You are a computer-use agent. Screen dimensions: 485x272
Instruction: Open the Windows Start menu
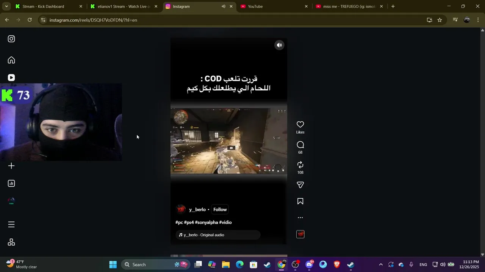click(113, 264)
